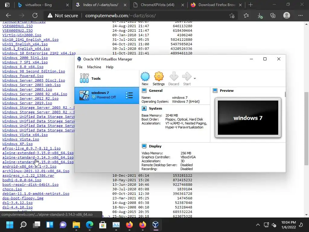Screen dimensions: 309x232
Task: Open the Help menu in VirtualBox
Action: (110, 67)
